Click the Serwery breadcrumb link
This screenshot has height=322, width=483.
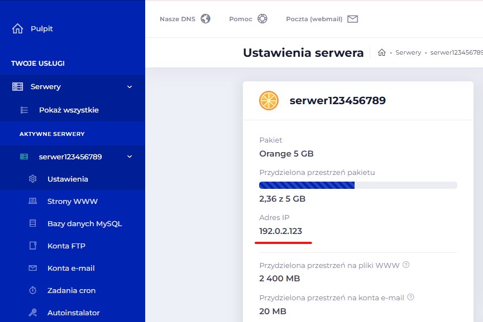408,52
